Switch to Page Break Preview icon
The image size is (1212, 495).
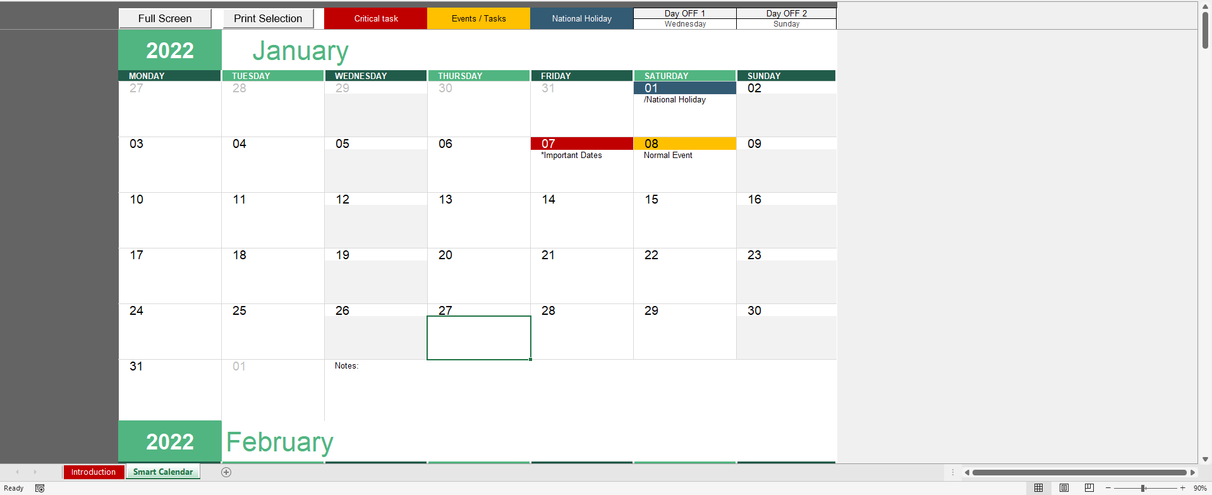(x=1089, y=488)
